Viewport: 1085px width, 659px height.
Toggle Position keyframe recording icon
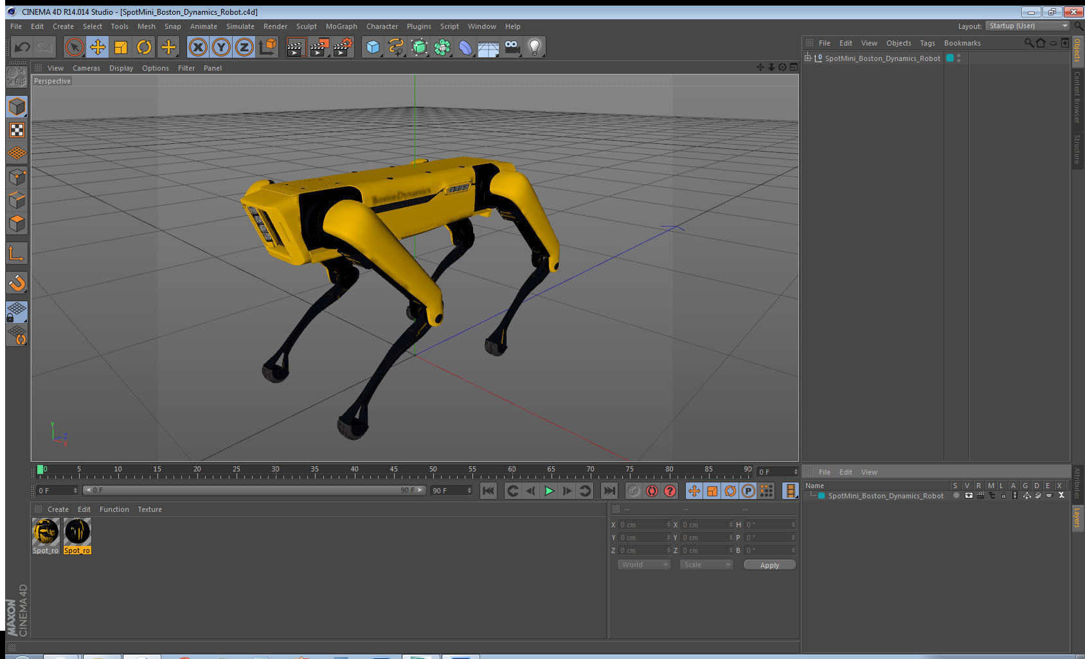click(694, 491)
